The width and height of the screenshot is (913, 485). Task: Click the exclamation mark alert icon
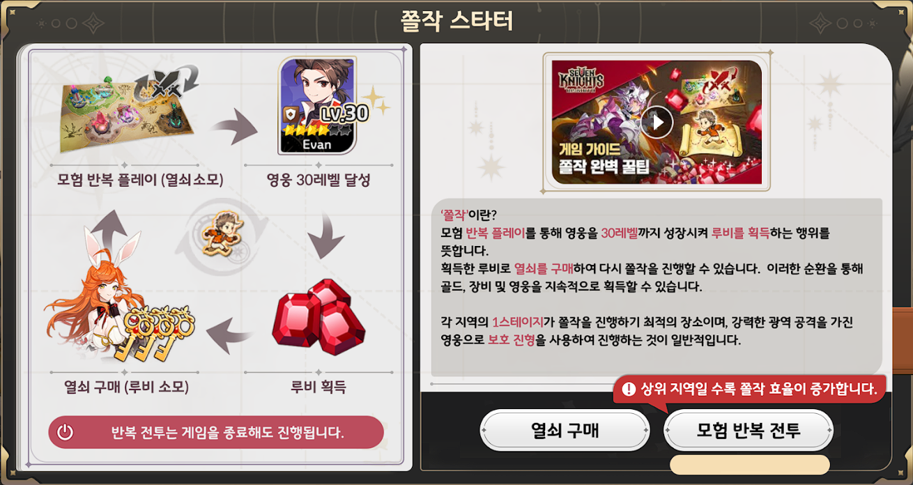629,389
